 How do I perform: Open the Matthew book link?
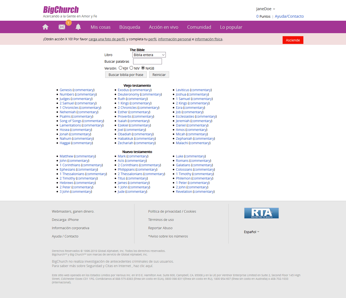66,156
